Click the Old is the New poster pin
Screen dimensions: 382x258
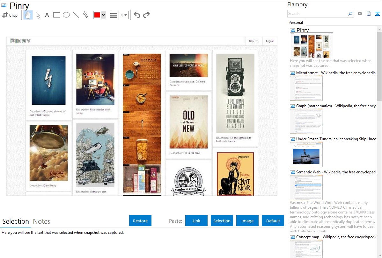click(188, 122)
